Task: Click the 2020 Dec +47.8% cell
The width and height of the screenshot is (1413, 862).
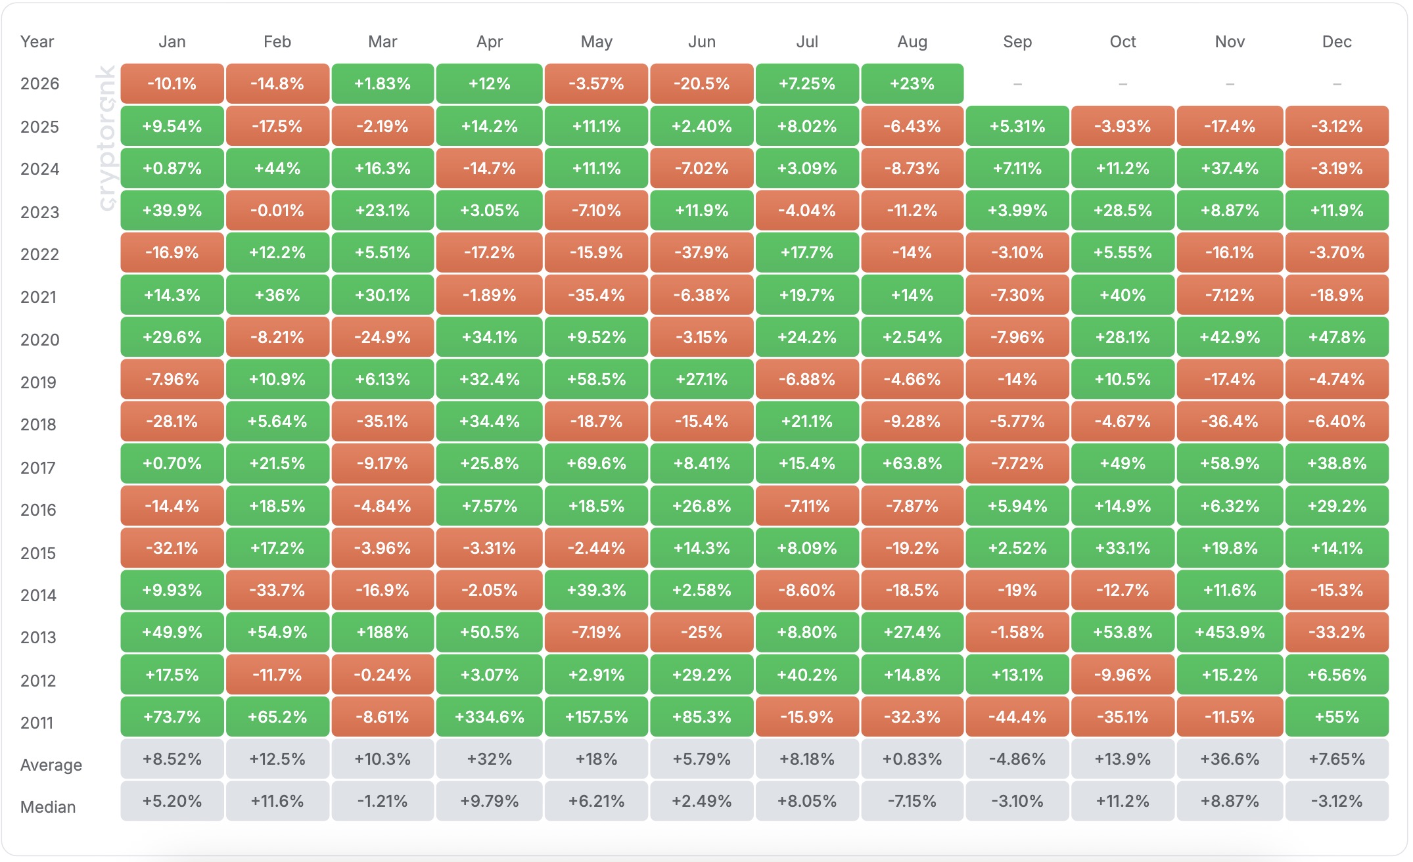Action: click(1337, 337)
